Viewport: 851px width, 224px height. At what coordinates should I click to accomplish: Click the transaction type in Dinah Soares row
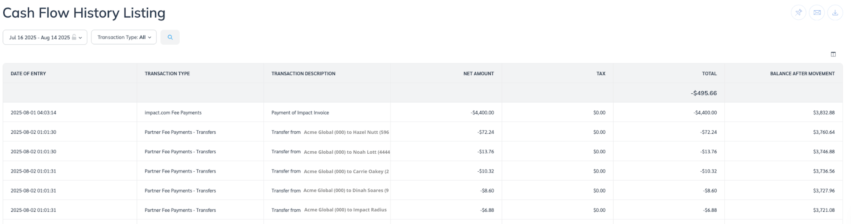pos(180,190)
